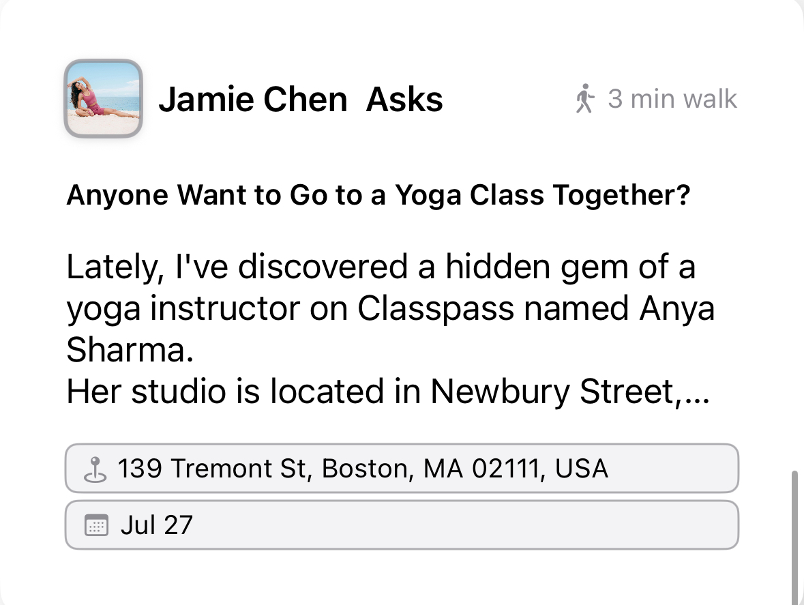The width and height of the screenshot is (804, 605).
Task: Click the vertical scrollbar thumb
Action: click(x=794, y=532)
